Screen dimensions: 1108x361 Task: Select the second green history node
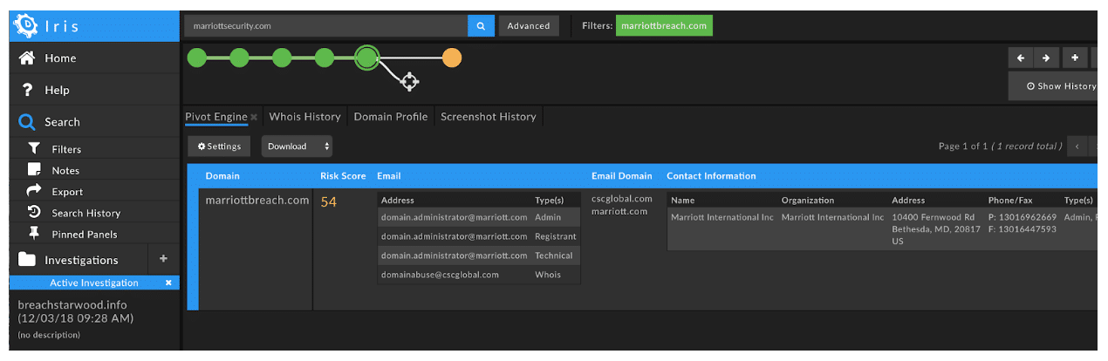tap(239, 58)
